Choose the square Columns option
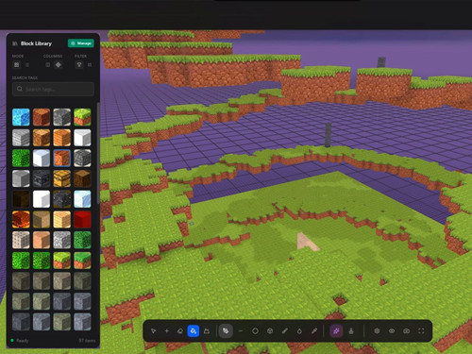 pyautogui.click(x=48, y=65)
